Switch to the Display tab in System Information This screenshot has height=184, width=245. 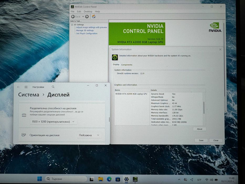click(x=116, y=64)
